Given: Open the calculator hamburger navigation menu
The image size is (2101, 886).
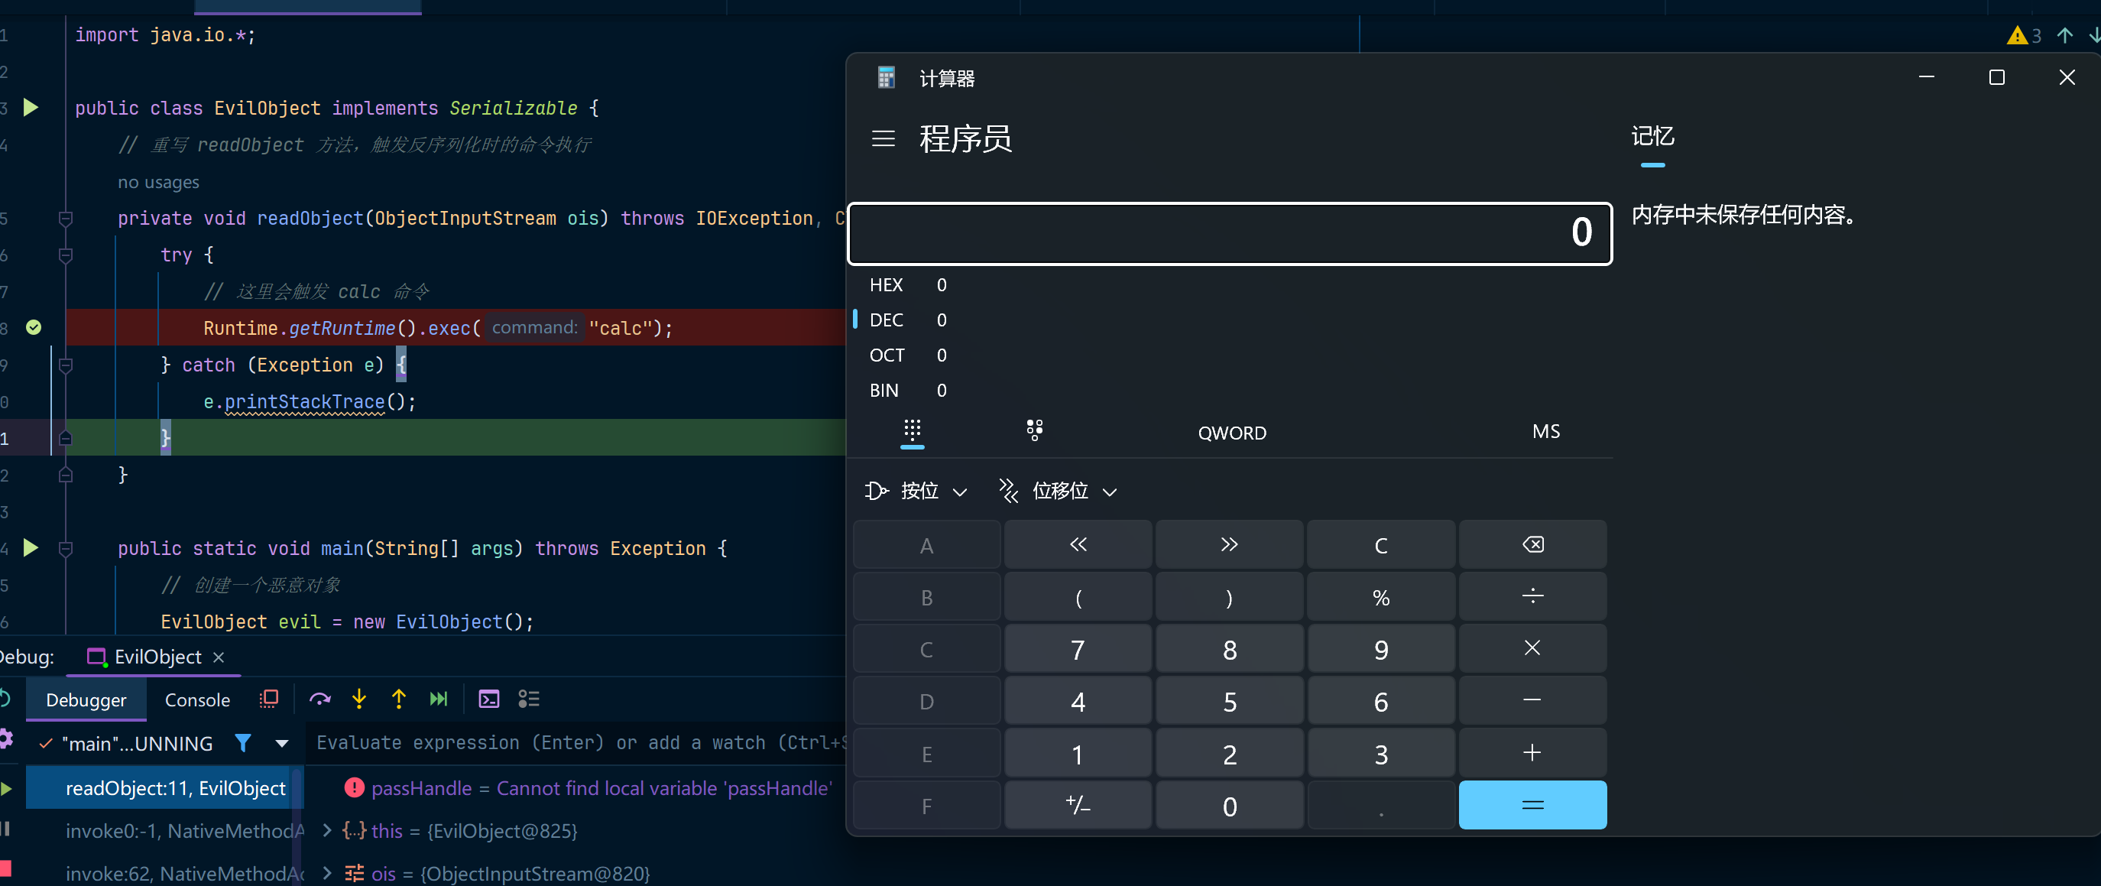Looking at the screenshot, I should 884,138.
